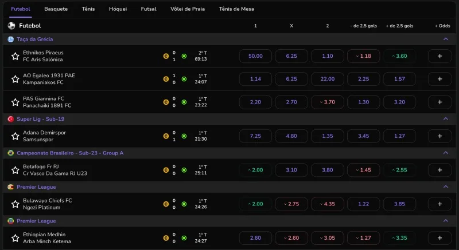Star the Botafogo Fr RJ match
This screenshot has width=459, height=250.
15,170
